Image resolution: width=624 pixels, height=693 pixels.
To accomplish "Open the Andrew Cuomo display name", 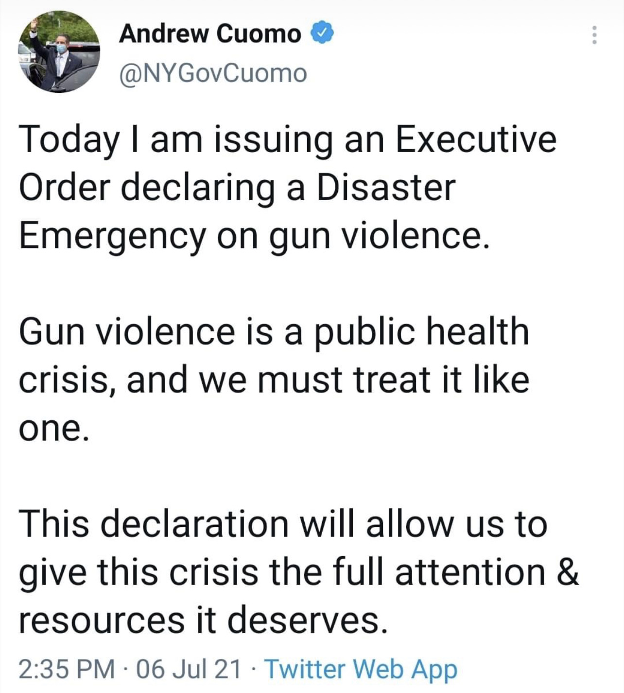I will [x=210, y=34].
